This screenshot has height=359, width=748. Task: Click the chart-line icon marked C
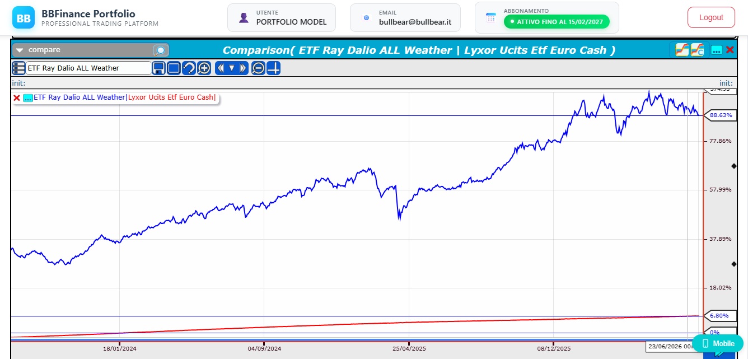click(x=698, y=50)
